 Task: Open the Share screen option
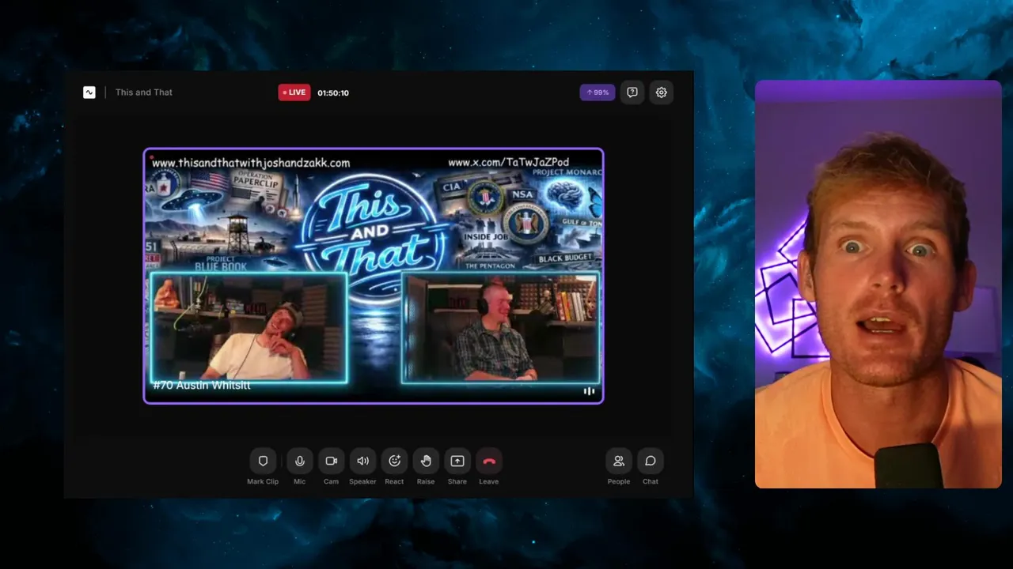point(457,461)
